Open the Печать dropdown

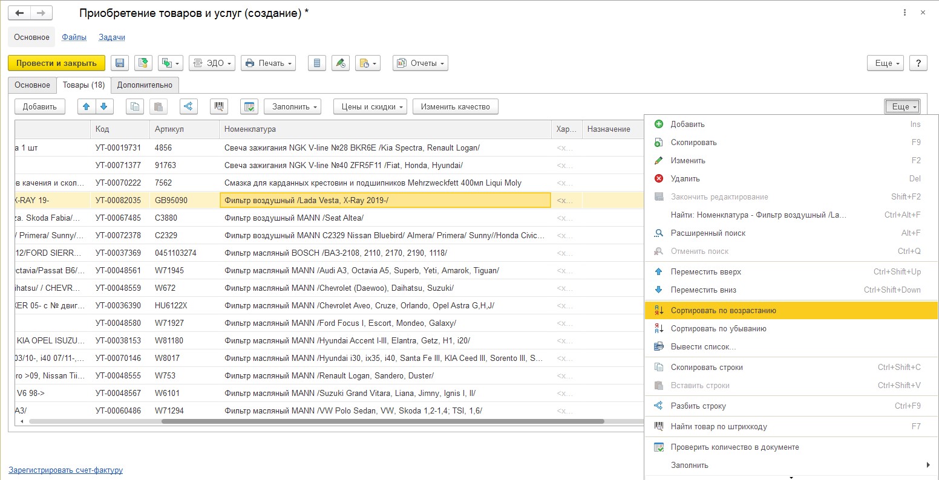pyautogui.click(x=268, y=63)
